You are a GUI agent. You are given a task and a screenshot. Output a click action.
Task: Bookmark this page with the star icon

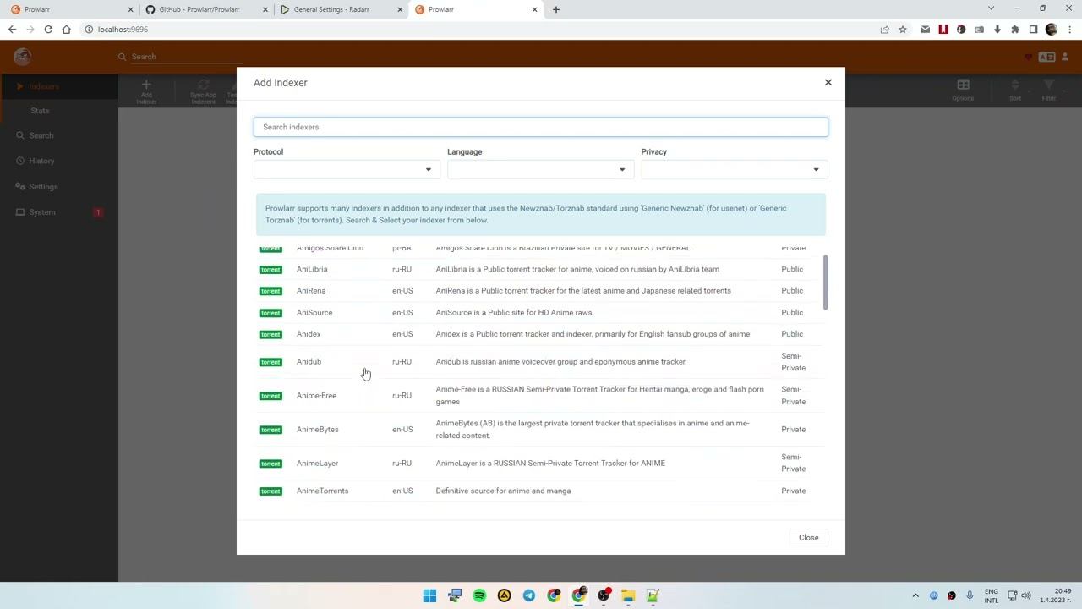pos(903,30)
